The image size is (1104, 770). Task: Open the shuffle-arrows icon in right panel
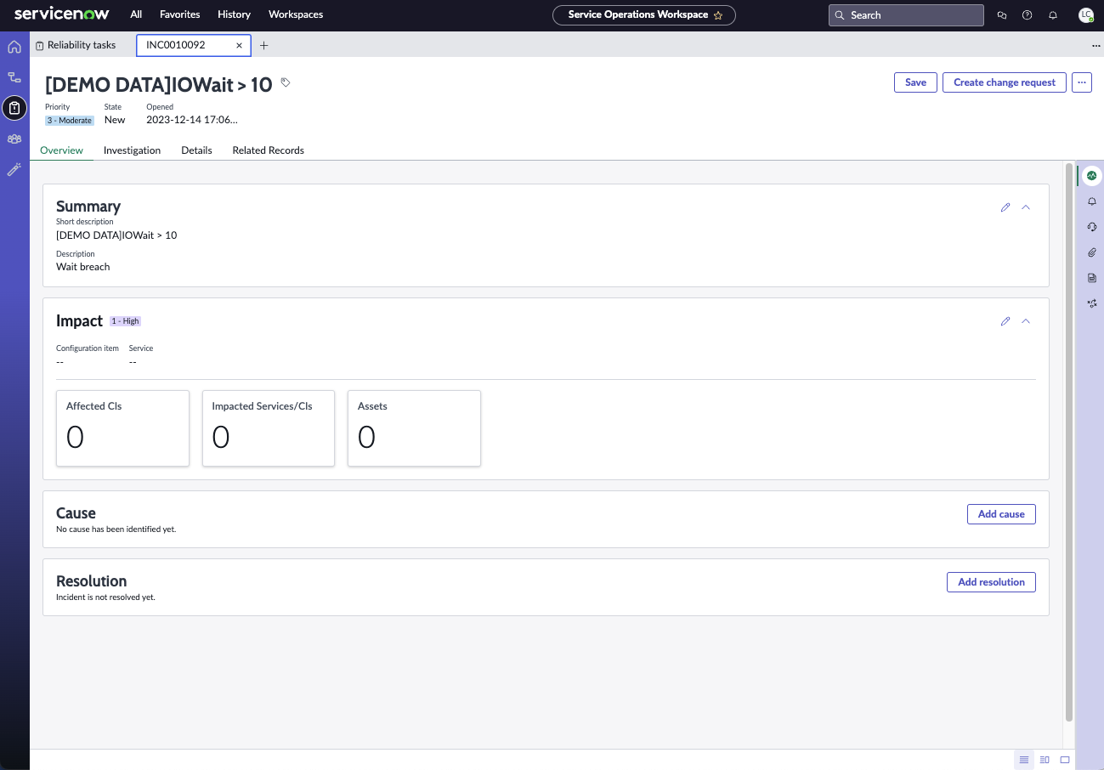[1092, 303]
